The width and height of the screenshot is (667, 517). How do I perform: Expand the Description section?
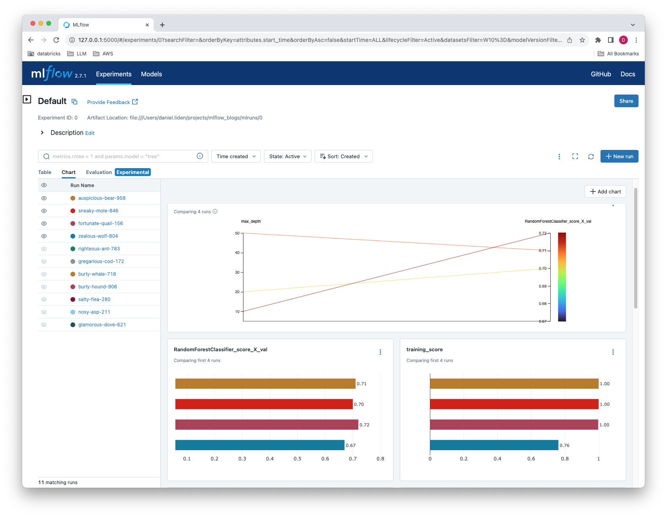click(42, 133)
